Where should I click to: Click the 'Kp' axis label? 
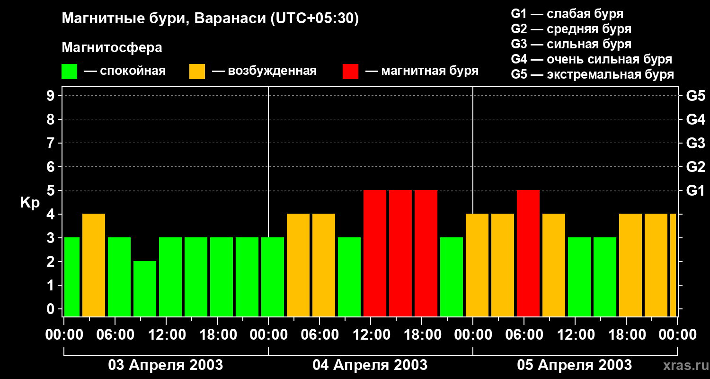pyautogui.click(x=30, y=203)
